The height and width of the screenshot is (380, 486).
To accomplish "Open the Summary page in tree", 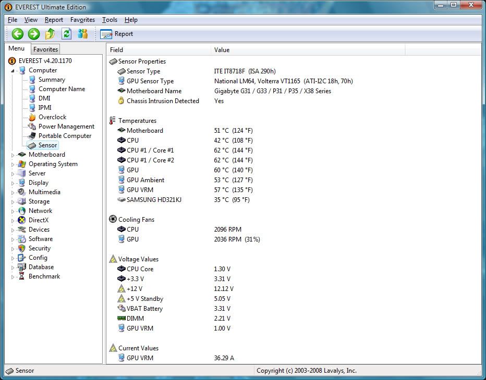I will 52,80.
